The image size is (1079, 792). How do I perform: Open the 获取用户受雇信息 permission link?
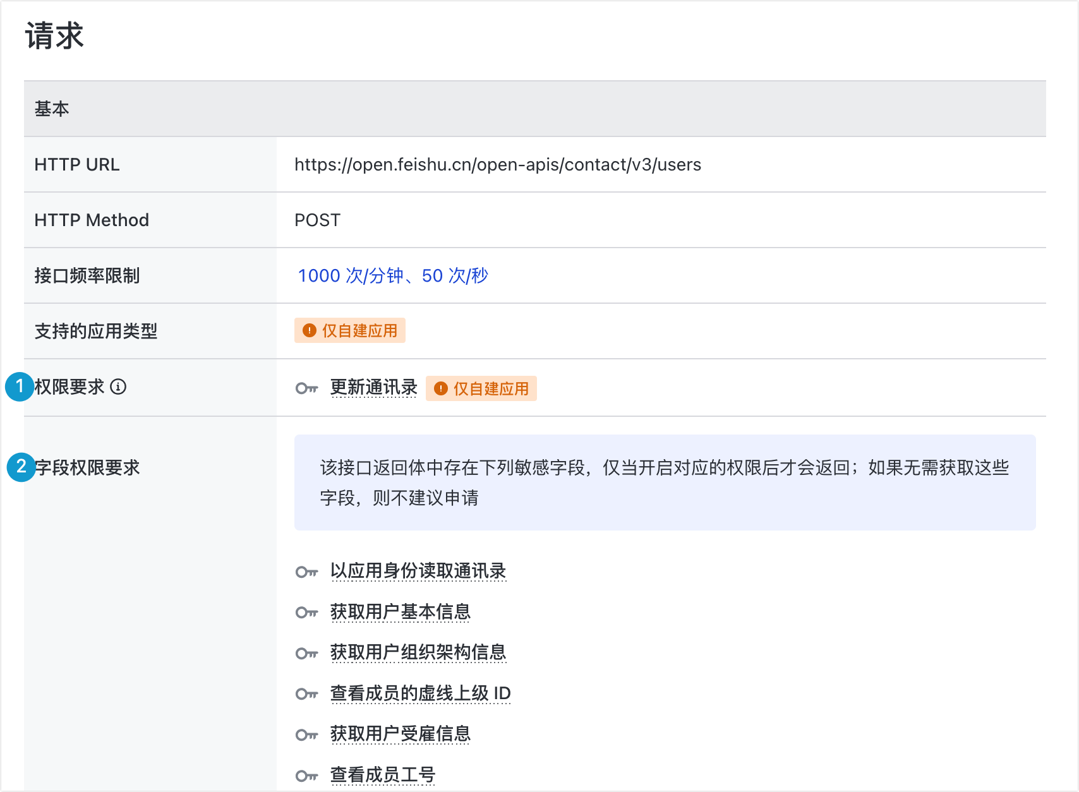400,734
